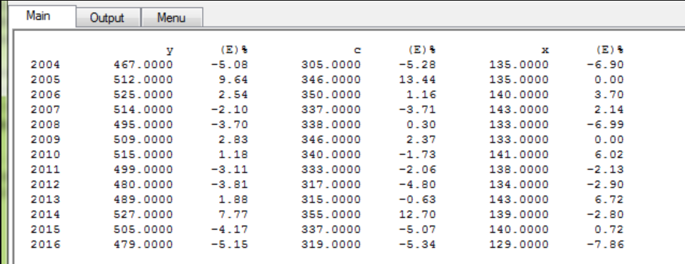The height and width of the screenshot is (264, 685).
Task: Click the 2011 row label
Action: 45,170
